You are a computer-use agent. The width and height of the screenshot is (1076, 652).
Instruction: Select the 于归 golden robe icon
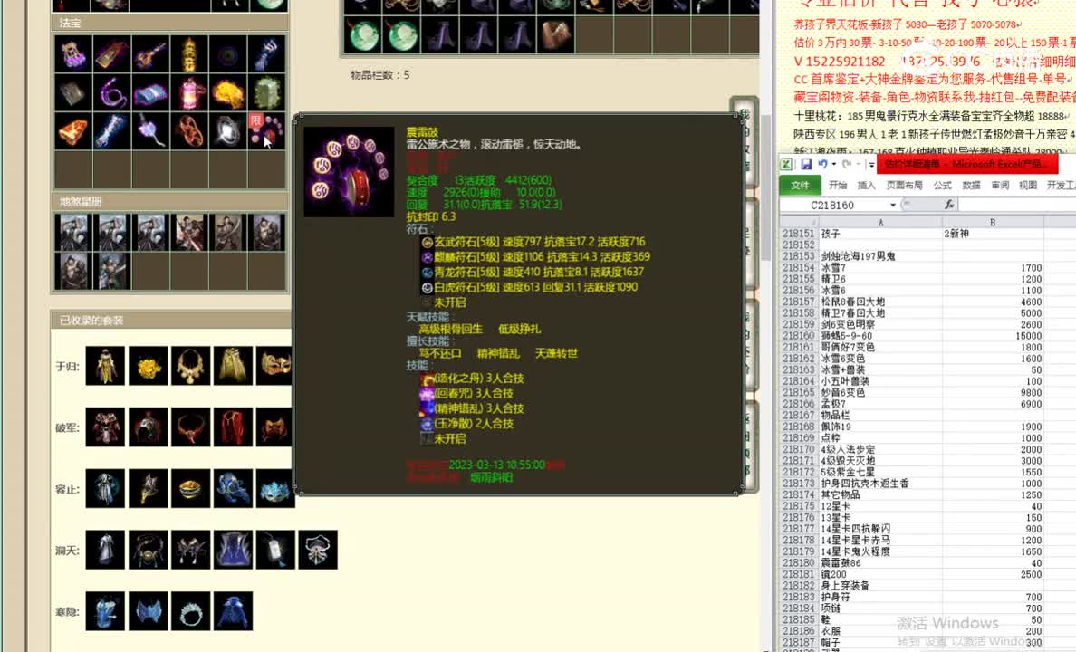pyautogui.click(x=105, y=365)
